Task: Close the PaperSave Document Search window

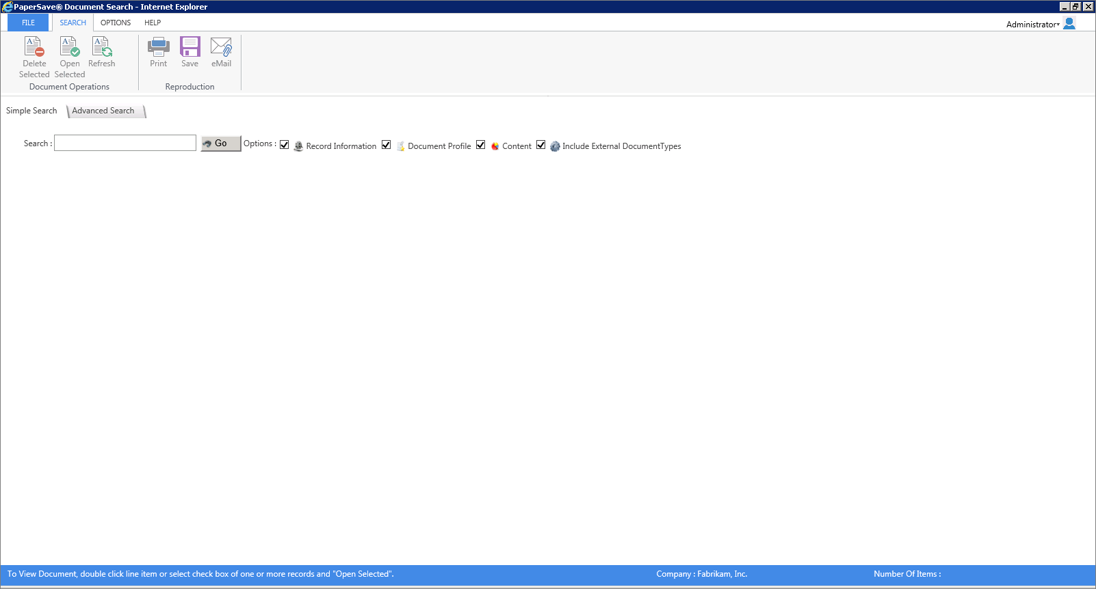Action: (x=1088, y=7)
